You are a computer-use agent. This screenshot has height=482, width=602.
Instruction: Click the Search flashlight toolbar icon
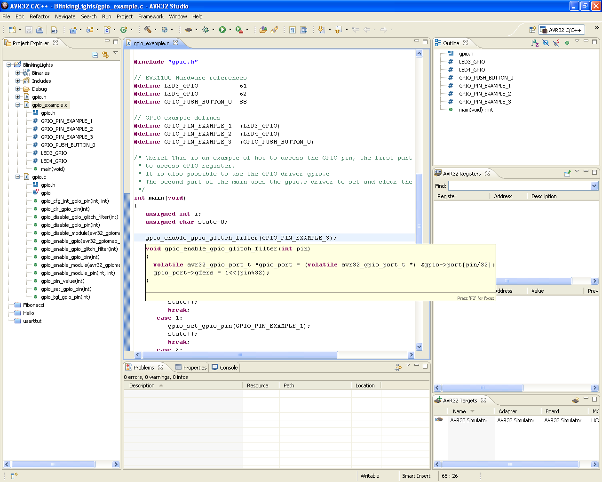275,30
